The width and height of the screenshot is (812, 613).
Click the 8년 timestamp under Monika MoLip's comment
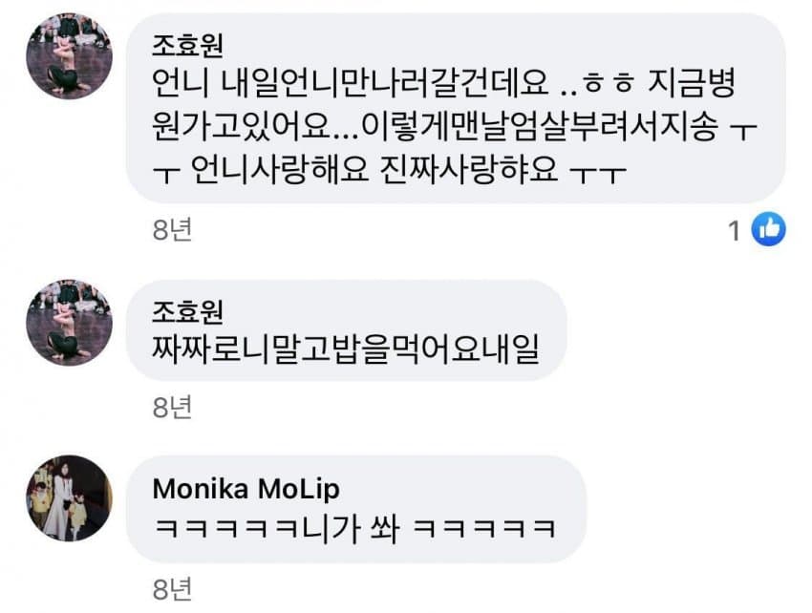point(173,589)
